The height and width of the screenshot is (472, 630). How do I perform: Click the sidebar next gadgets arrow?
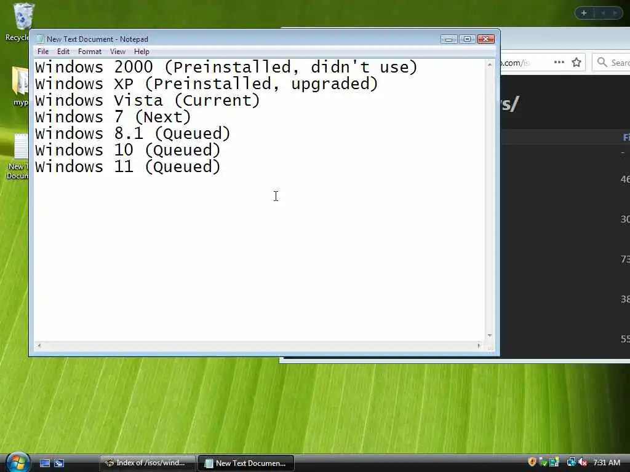pyautogui.click(x=615, y=13)
